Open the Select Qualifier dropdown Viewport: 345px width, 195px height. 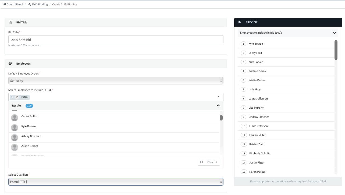coord(116,182)
